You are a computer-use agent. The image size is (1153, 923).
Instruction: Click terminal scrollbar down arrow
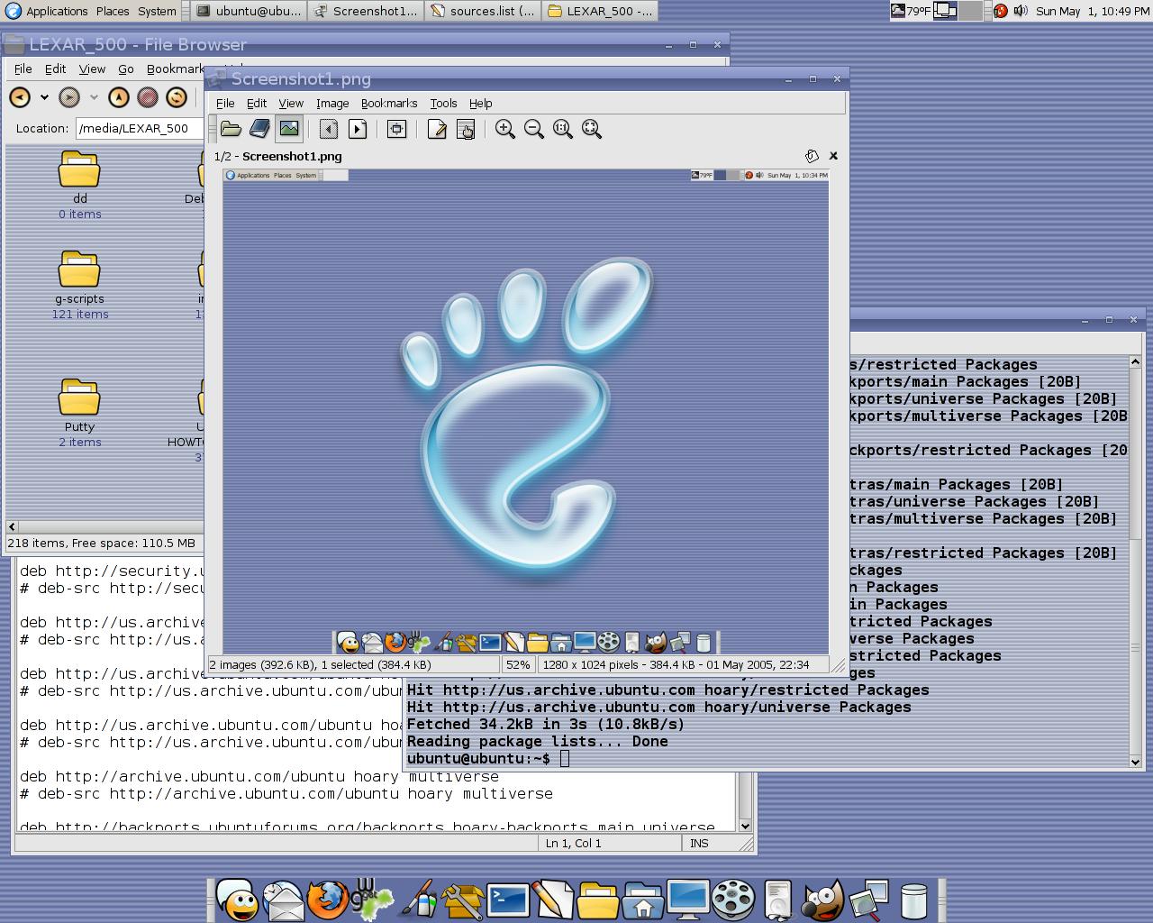[x=1136, y=762]
